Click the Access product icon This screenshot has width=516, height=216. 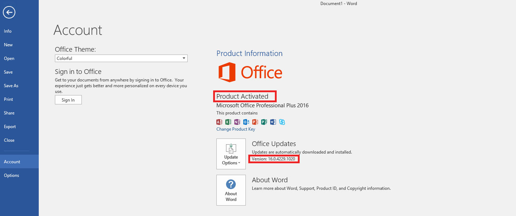click(220, 122)
